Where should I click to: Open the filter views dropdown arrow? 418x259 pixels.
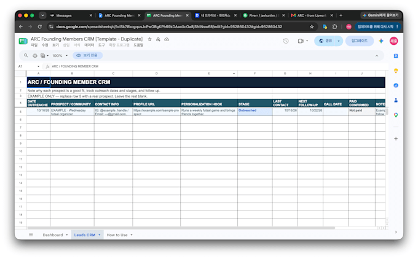point(48,56)
